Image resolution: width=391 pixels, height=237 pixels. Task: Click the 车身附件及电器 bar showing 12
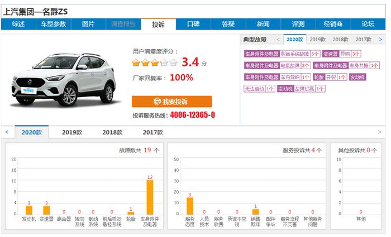click(x=150, y=197)
